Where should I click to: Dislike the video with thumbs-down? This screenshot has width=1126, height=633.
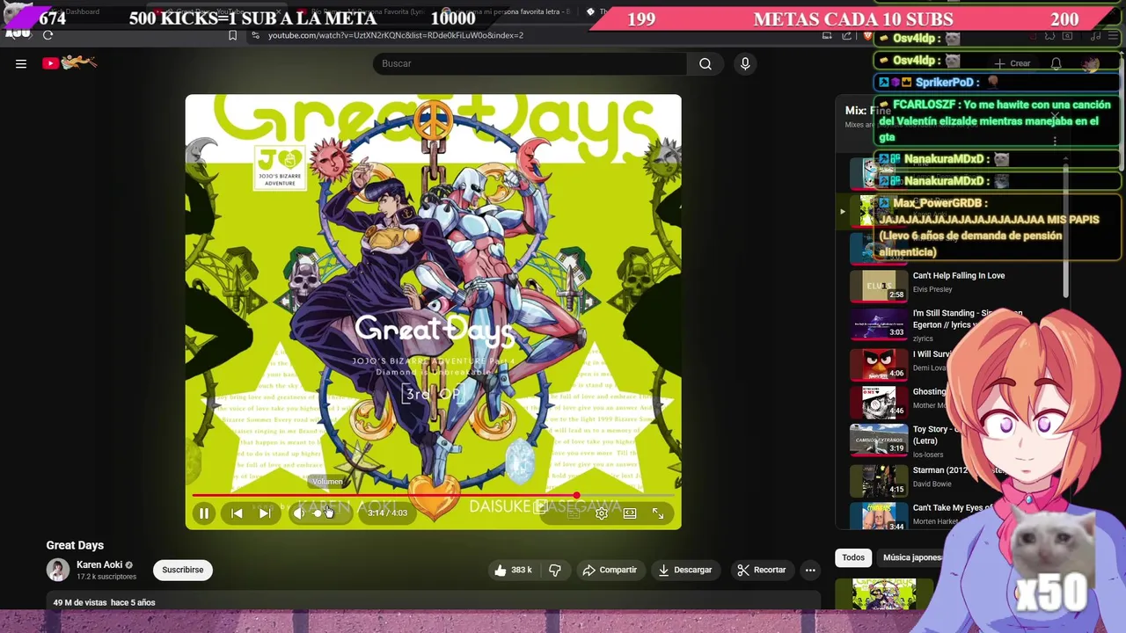click(555, 570)
